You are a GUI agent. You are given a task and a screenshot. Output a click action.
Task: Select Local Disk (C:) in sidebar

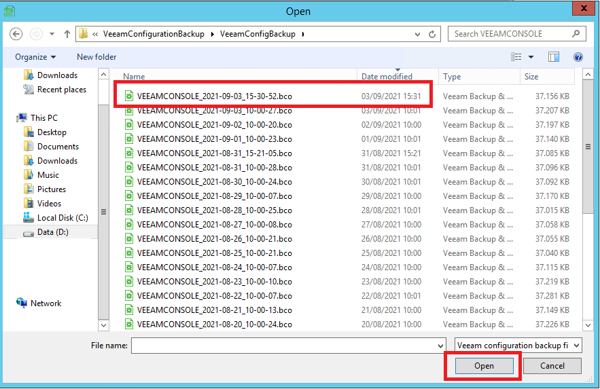point(63,218)
